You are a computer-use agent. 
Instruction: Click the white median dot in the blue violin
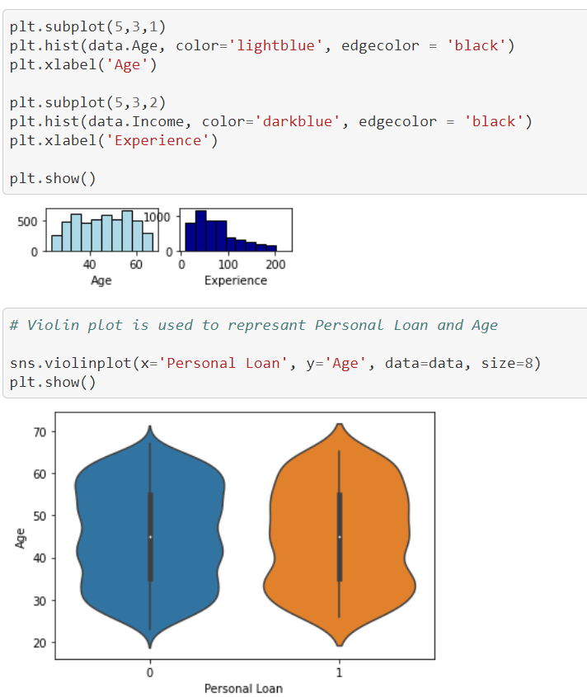pos(150,537)
